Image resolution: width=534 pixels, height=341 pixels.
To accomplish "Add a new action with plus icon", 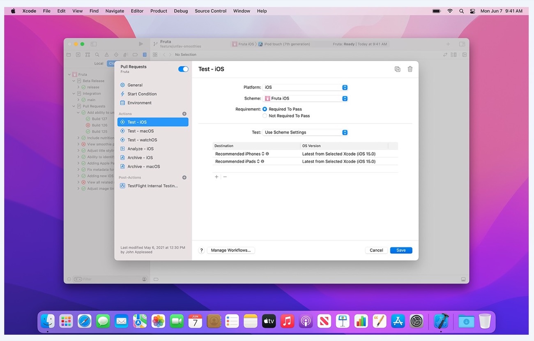I will [184, 114].
